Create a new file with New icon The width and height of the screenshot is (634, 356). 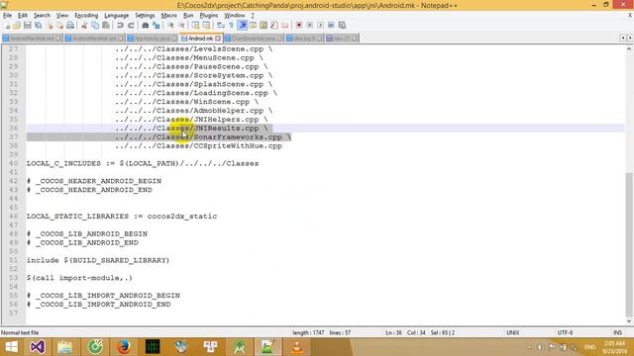coord(7,26)
